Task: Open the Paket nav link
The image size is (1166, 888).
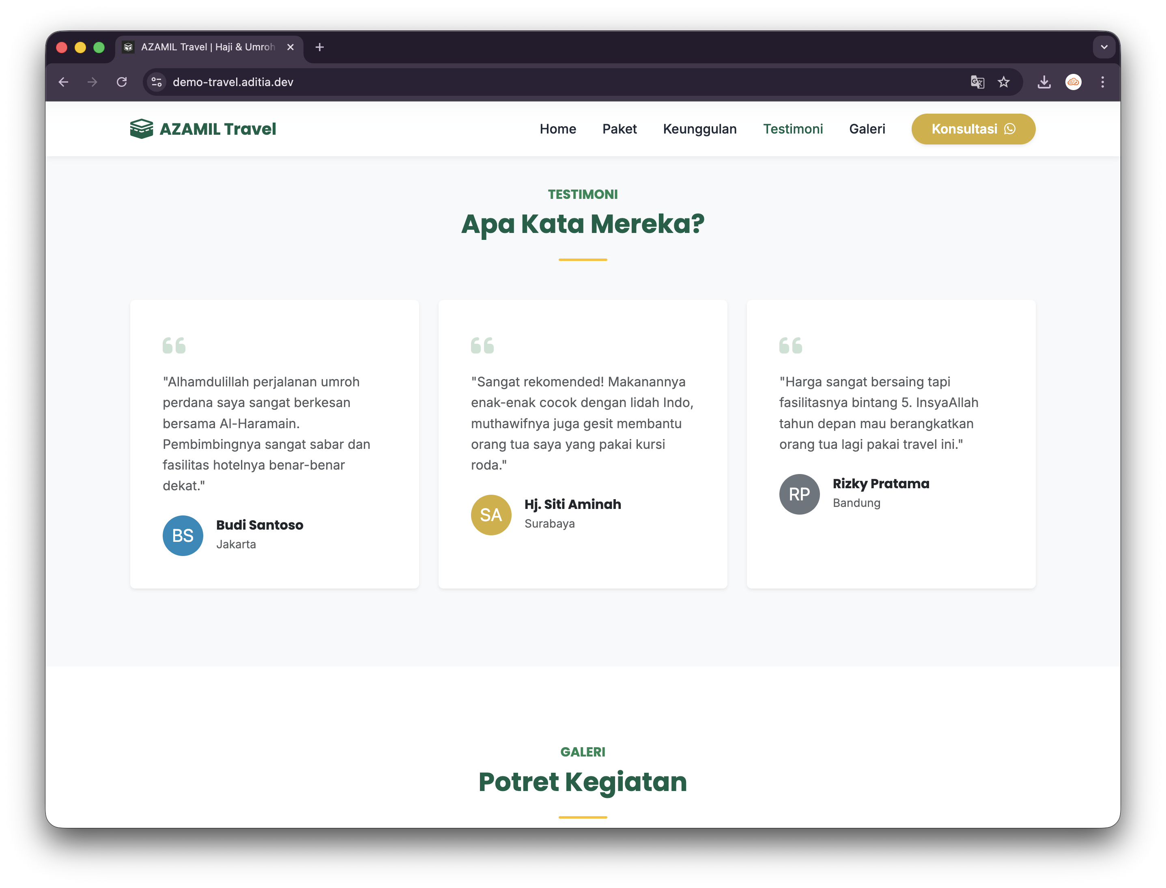Action: (619, 129)
